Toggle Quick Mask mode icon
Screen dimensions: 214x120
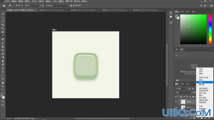click(3, 101)
